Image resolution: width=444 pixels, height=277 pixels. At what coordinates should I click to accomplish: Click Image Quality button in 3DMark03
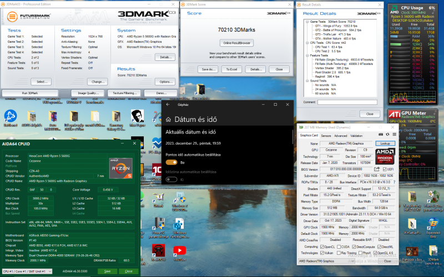88,93
